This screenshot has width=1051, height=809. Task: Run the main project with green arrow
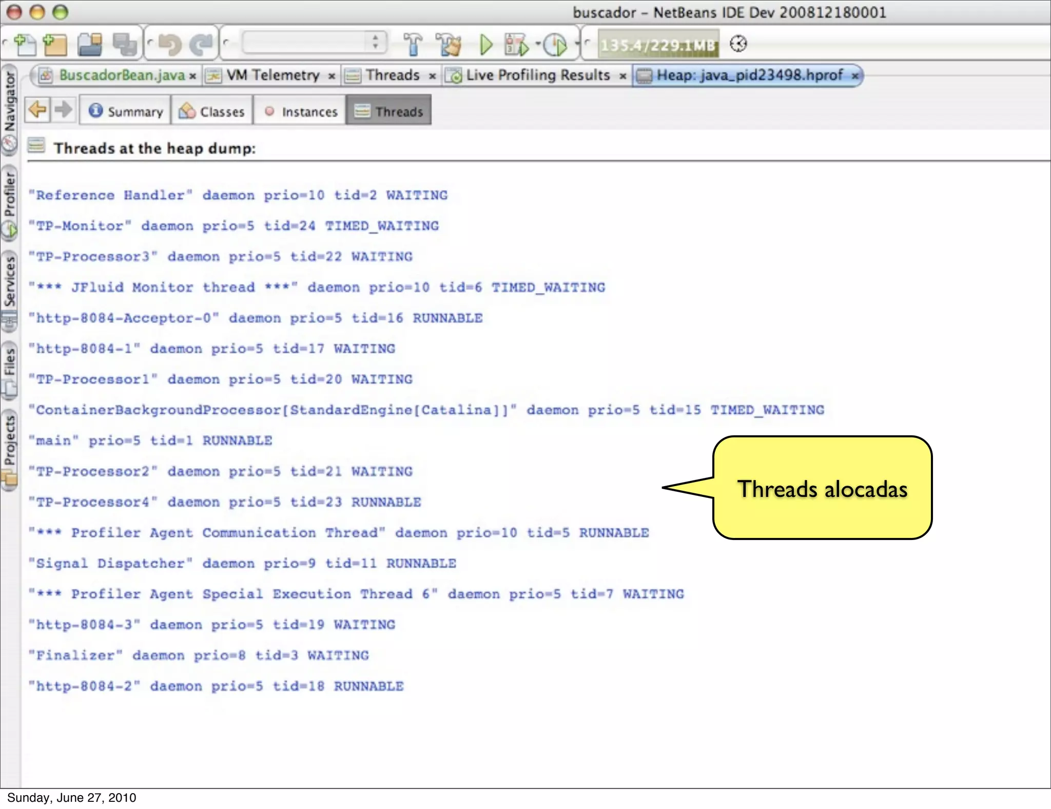(485, 45)
